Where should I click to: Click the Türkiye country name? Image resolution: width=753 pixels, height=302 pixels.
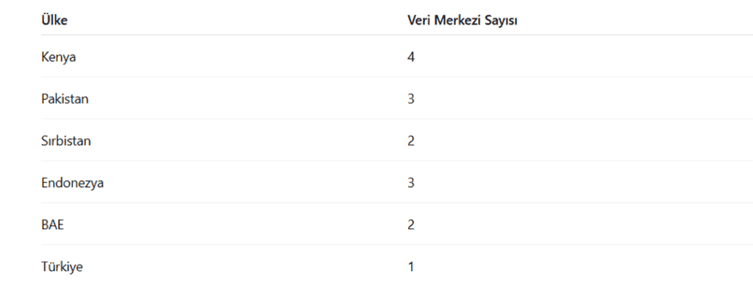pos(62,267)
